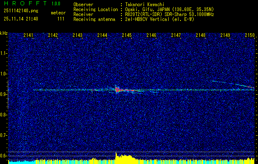Click the HROFFT title text
The width and height of the screenshot is (258, 164).
[x=25, y=3]
